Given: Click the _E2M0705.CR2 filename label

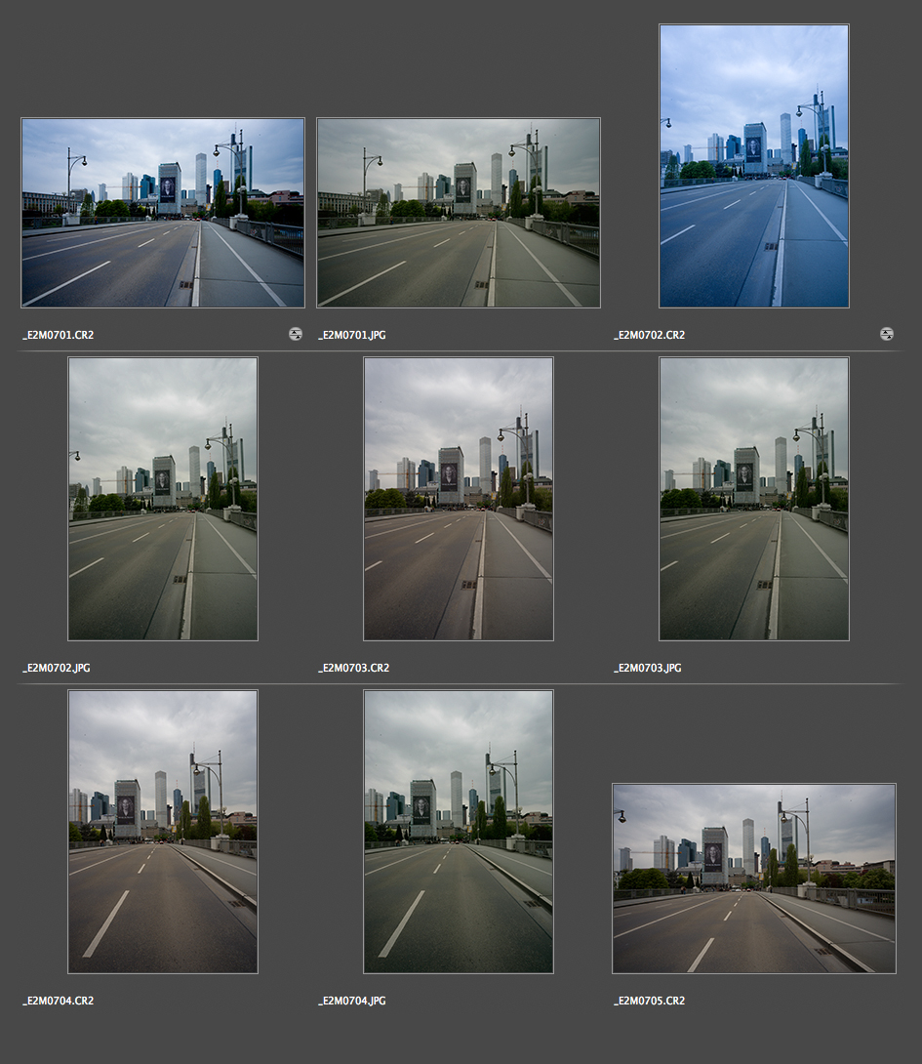Looking at the screenshot, I should point(649,1002).
